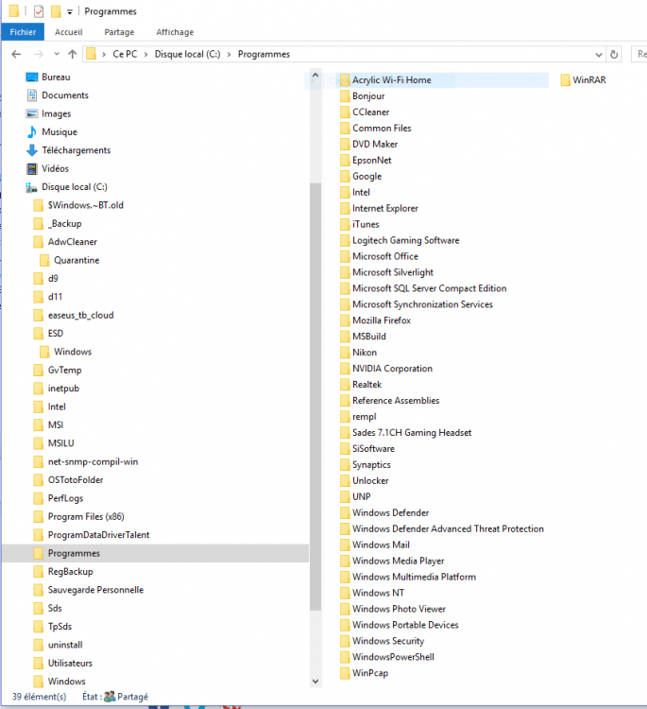647x709 pixels.
Task: Select Sades 7.1CH Gaming Headset folder
Action: [412, 433]
